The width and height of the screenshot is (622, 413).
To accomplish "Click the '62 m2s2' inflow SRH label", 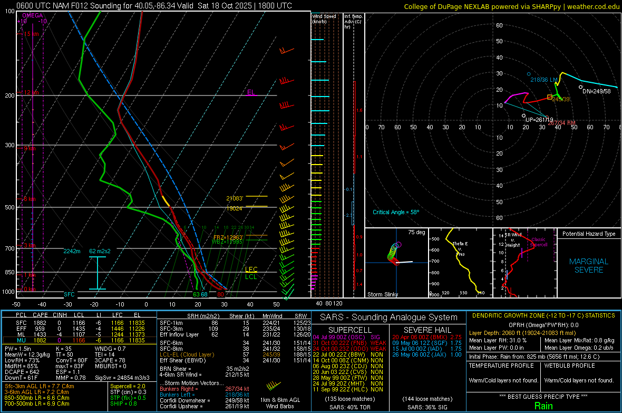I will coord(100,251).
